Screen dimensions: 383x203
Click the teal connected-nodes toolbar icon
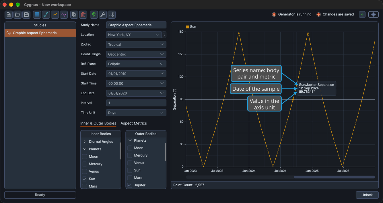click(x=46, y=15)
